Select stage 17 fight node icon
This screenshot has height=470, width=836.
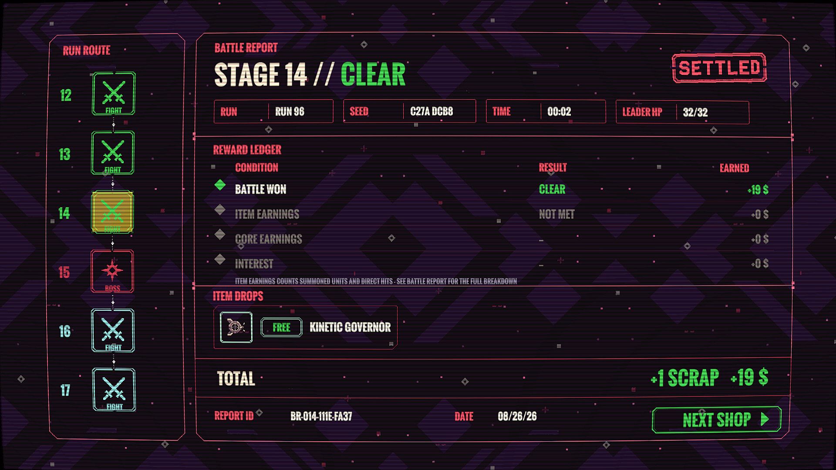click(114, 389)
